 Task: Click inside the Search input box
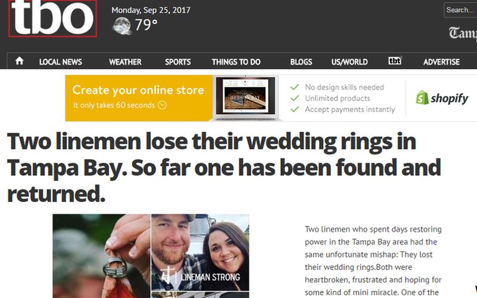point(460,10)
